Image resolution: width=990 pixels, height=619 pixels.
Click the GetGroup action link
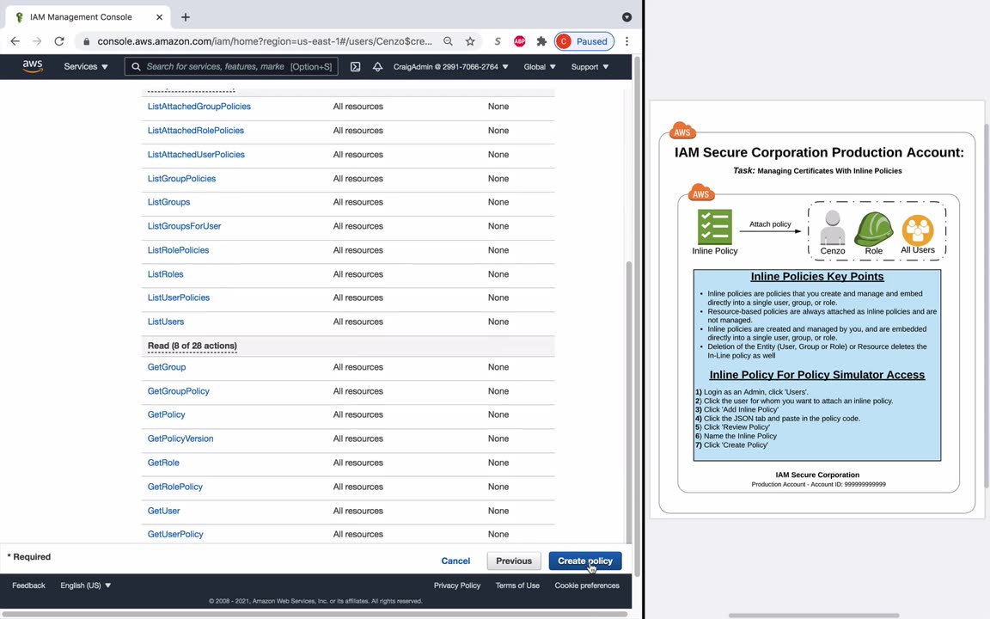(167, 367)
